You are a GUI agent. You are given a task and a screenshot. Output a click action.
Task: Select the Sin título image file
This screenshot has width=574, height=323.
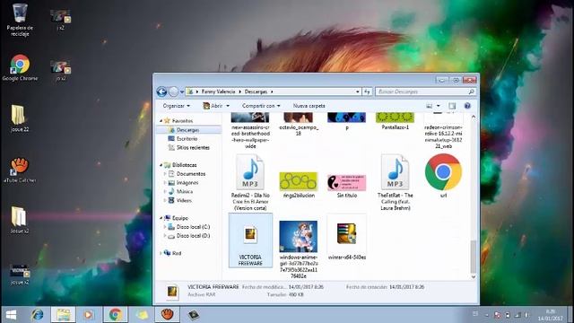tap(347, 186)
